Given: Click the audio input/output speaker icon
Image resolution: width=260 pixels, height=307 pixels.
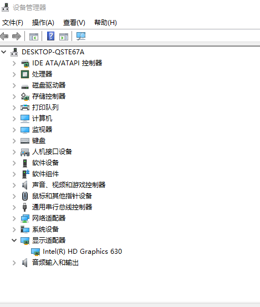Looking at the screenshot, I should [25, 263].
